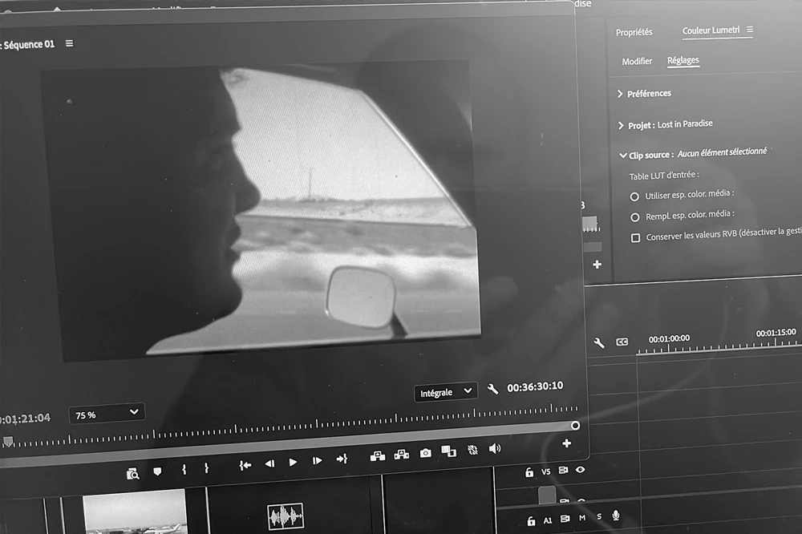Step back one frame
The image size is (802, 534).
pyautogui.click(x=269, y=463)
